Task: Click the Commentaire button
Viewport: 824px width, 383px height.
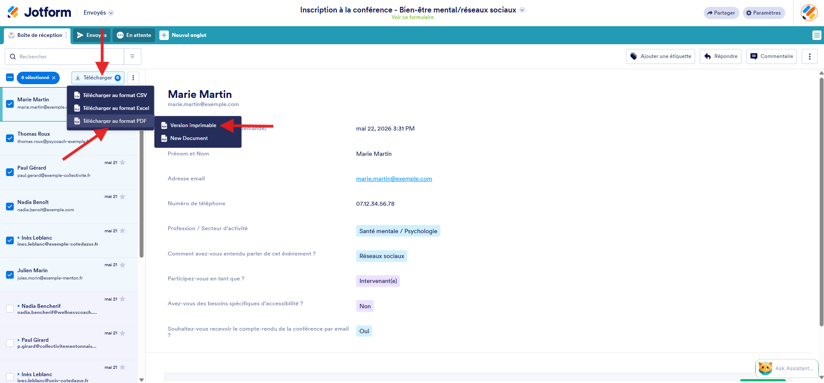Action: click(x=772, y=56)
